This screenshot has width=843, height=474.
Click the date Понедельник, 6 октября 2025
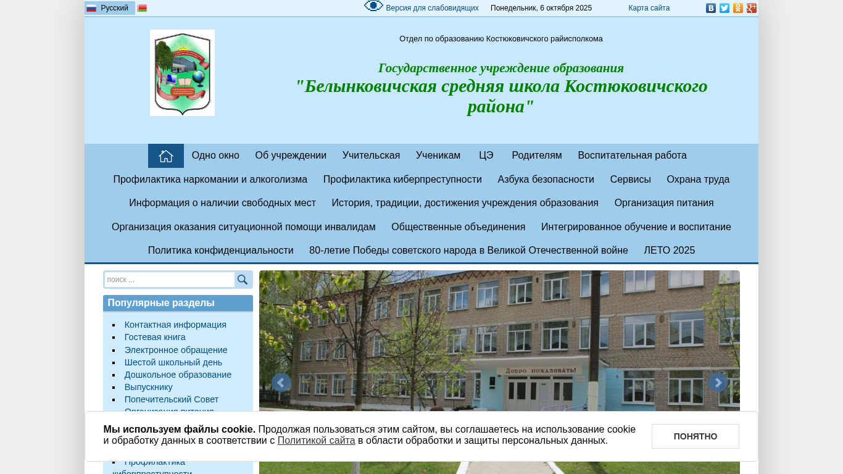coord(541,8)
